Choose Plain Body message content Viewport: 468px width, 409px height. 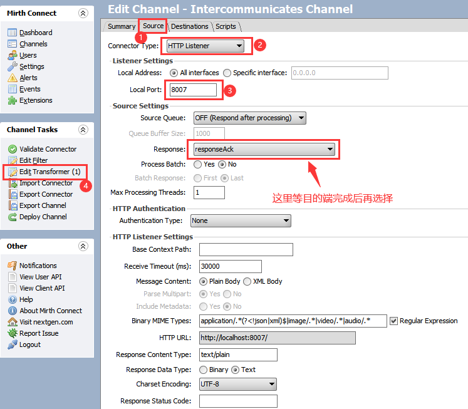point(203,281)
